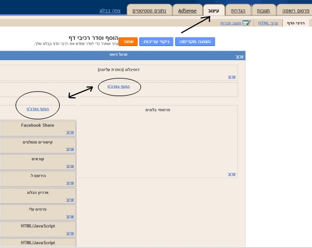This screenshot has height=248, width=312.
Task: Edit the קישורים מומלצים gadget
Action: click(70, 149)
